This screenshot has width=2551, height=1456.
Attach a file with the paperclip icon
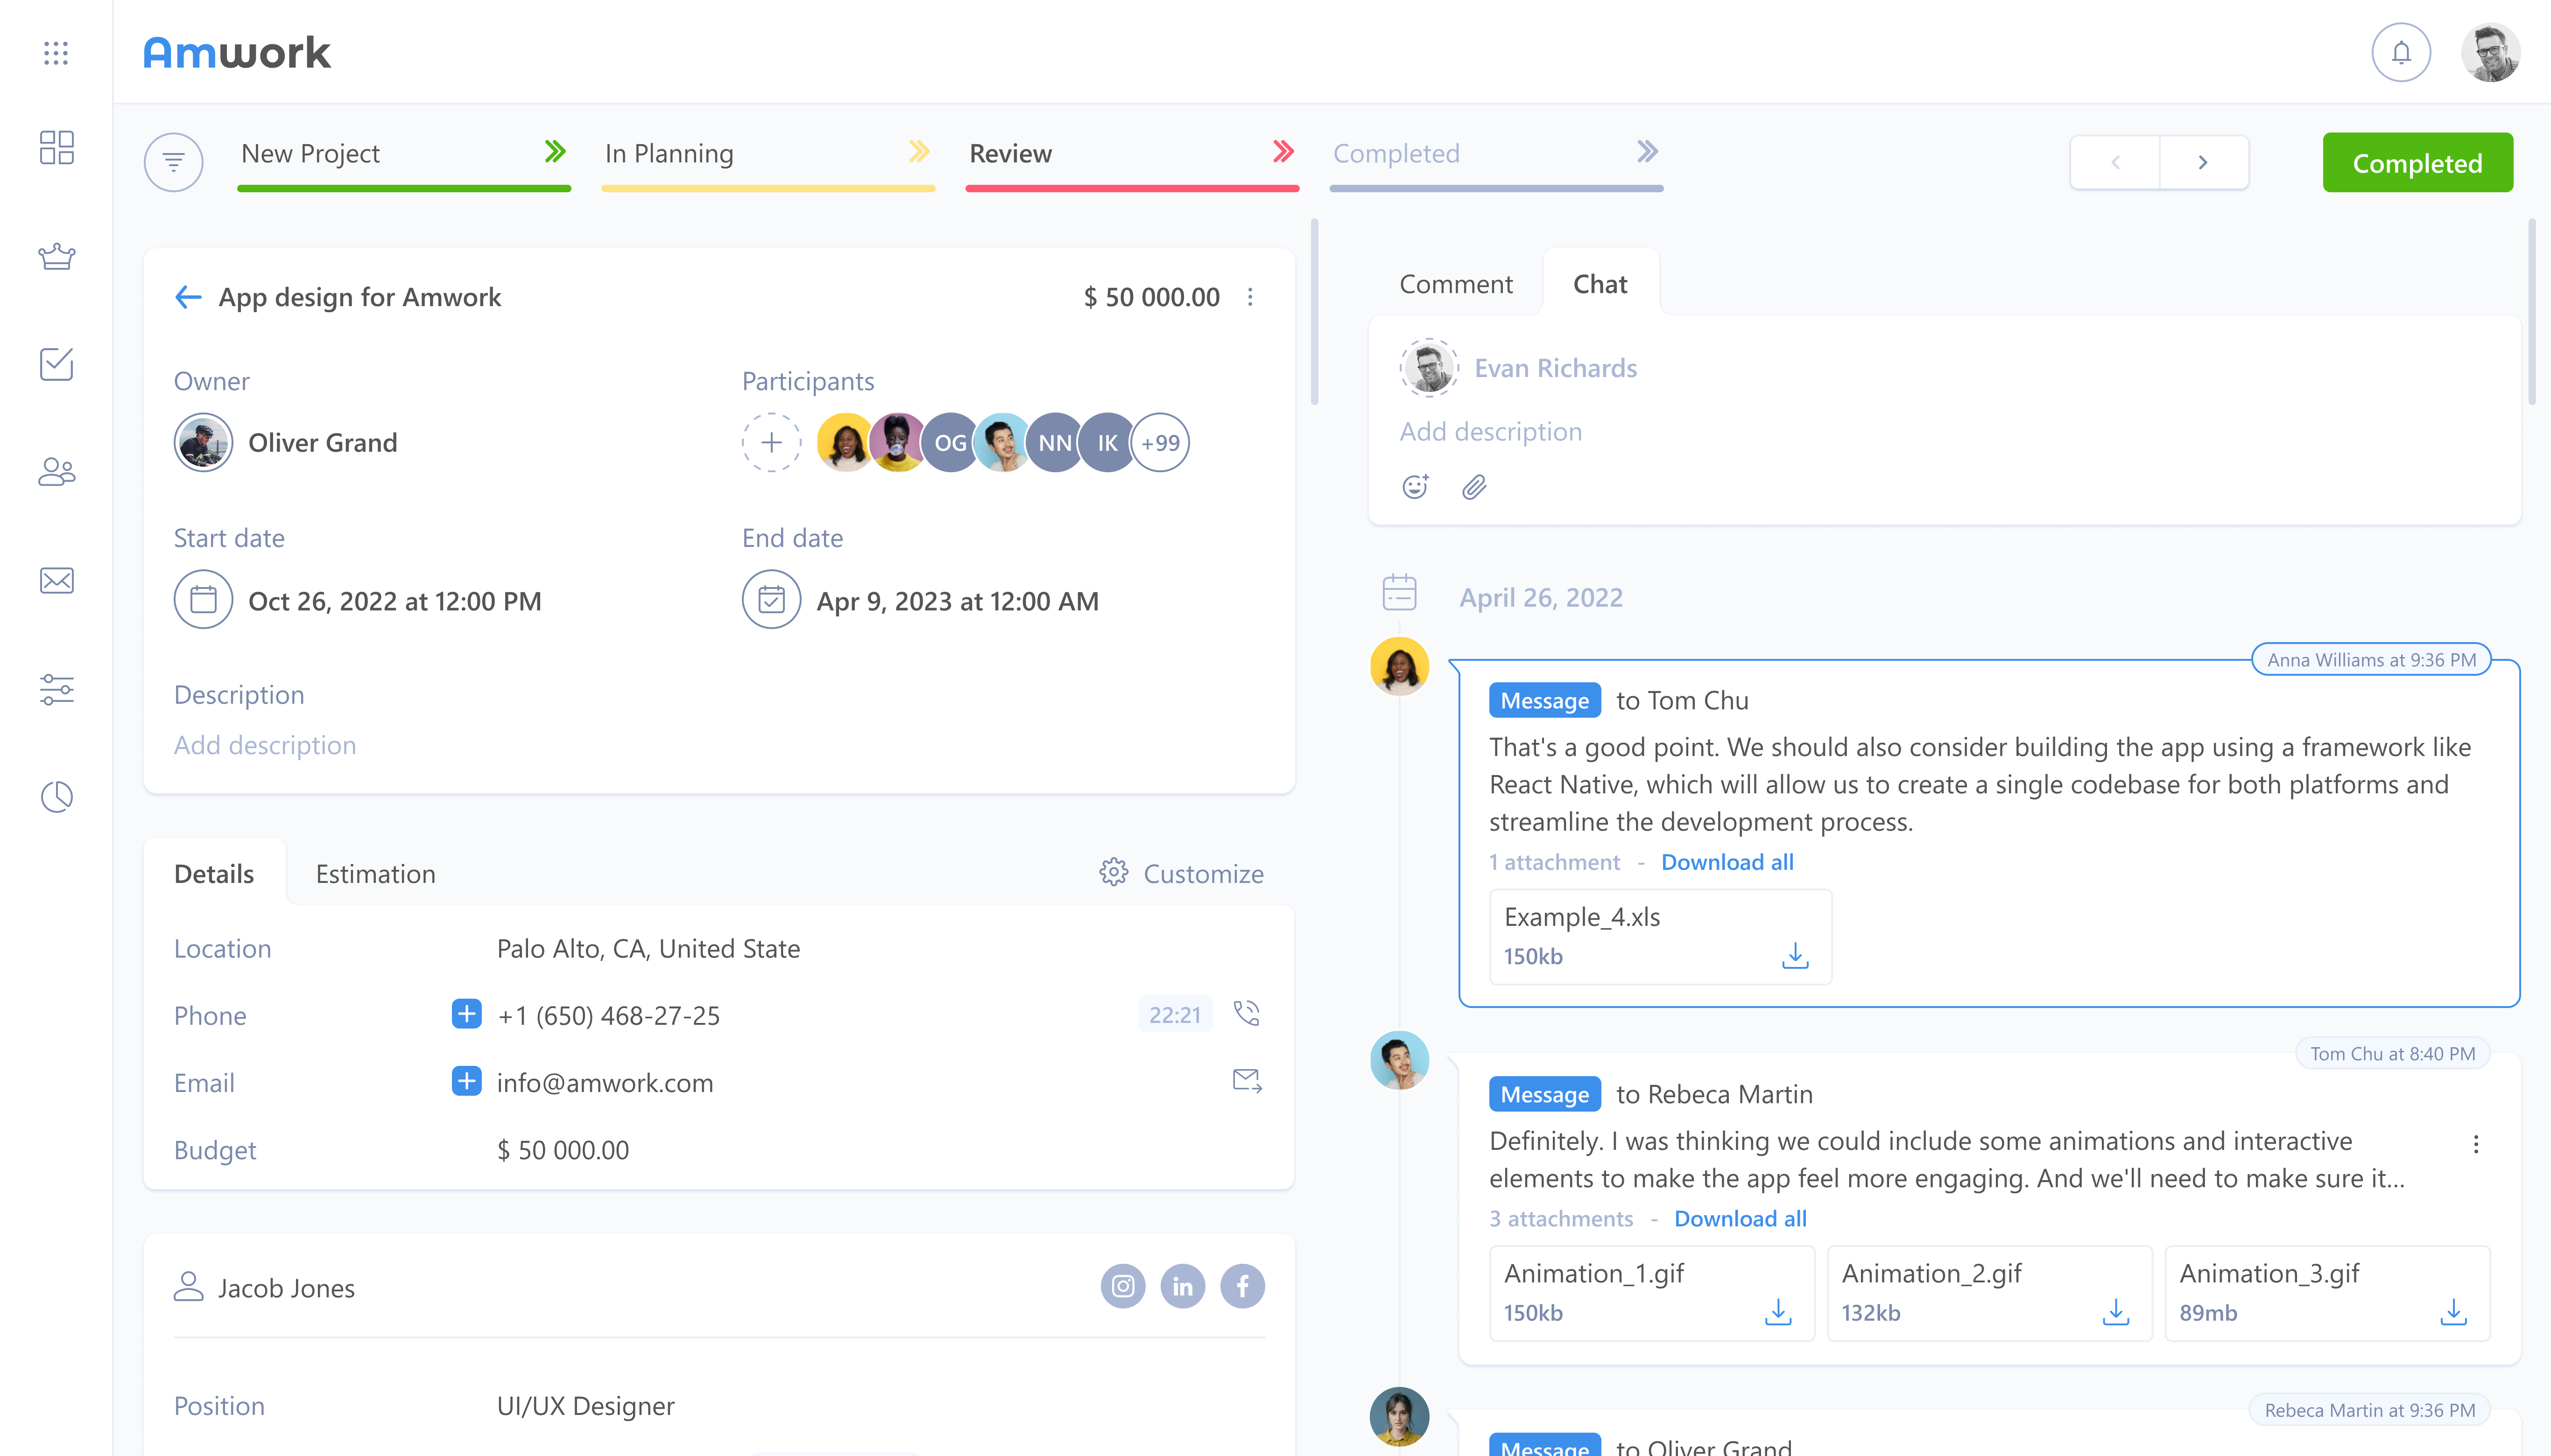[1474, 487]
